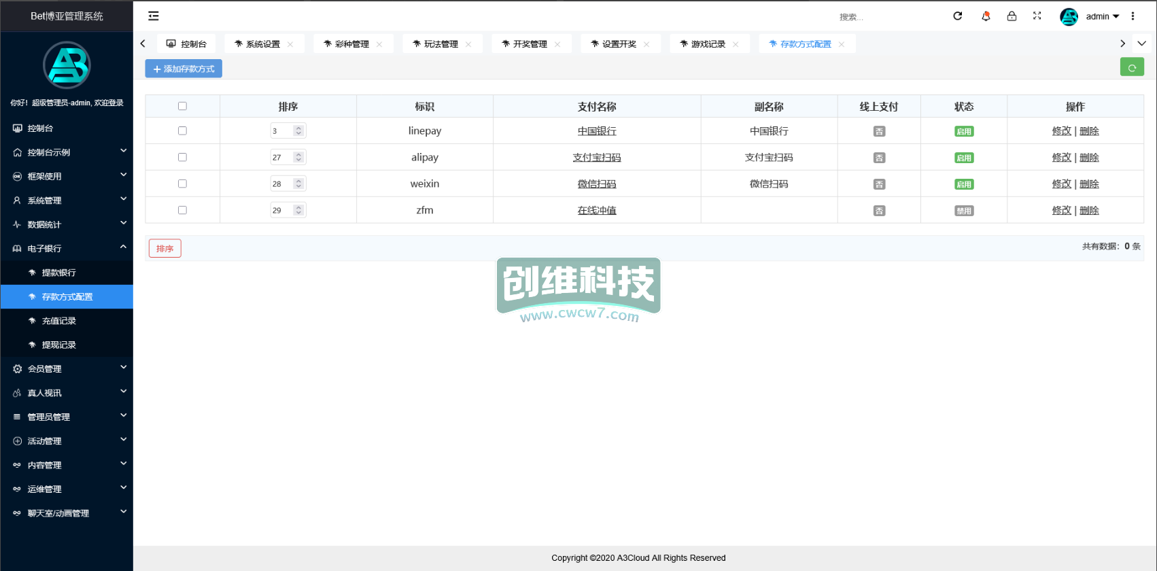The height and width of the screenshot is (571, 1157).
Task: Switch to the 控制台 tab
Action: [186, 44]
